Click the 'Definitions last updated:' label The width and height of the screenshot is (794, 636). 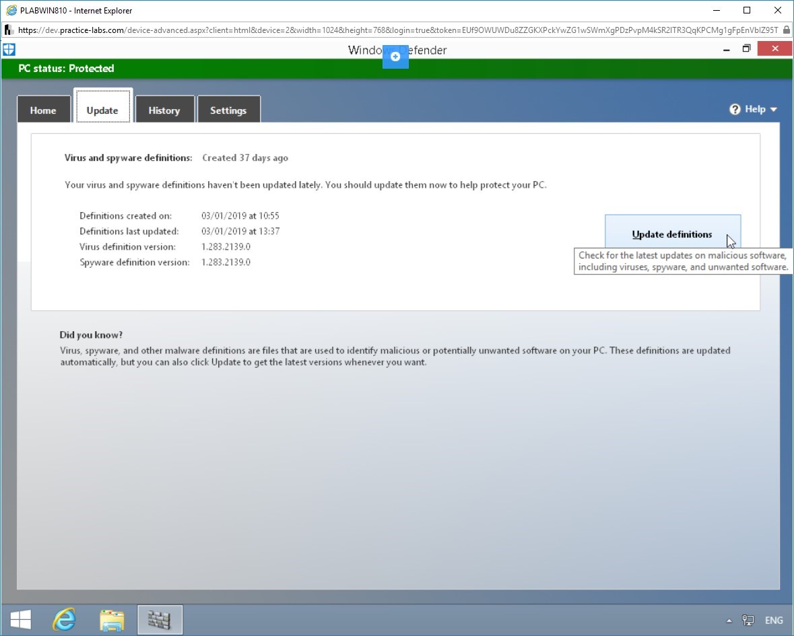(129, 232)
